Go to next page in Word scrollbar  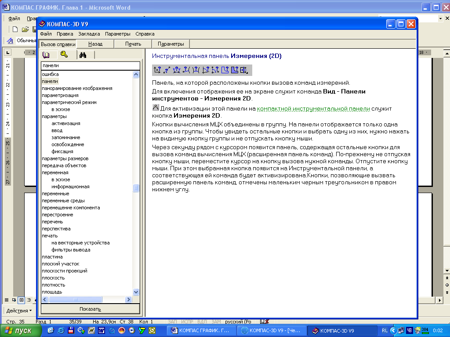[x=447, y=292]
